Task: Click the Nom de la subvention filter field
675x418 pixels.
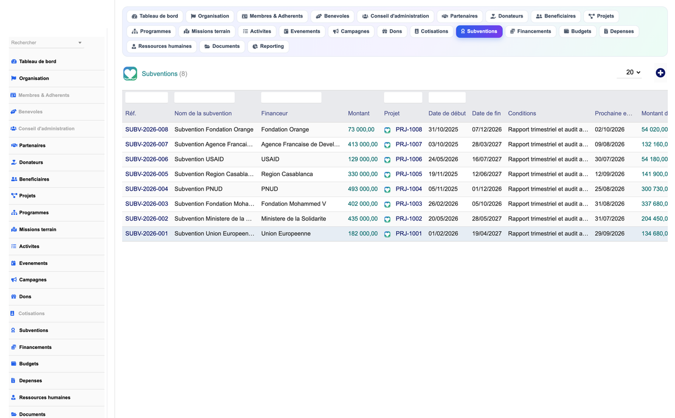Action: tap(204, 97)
